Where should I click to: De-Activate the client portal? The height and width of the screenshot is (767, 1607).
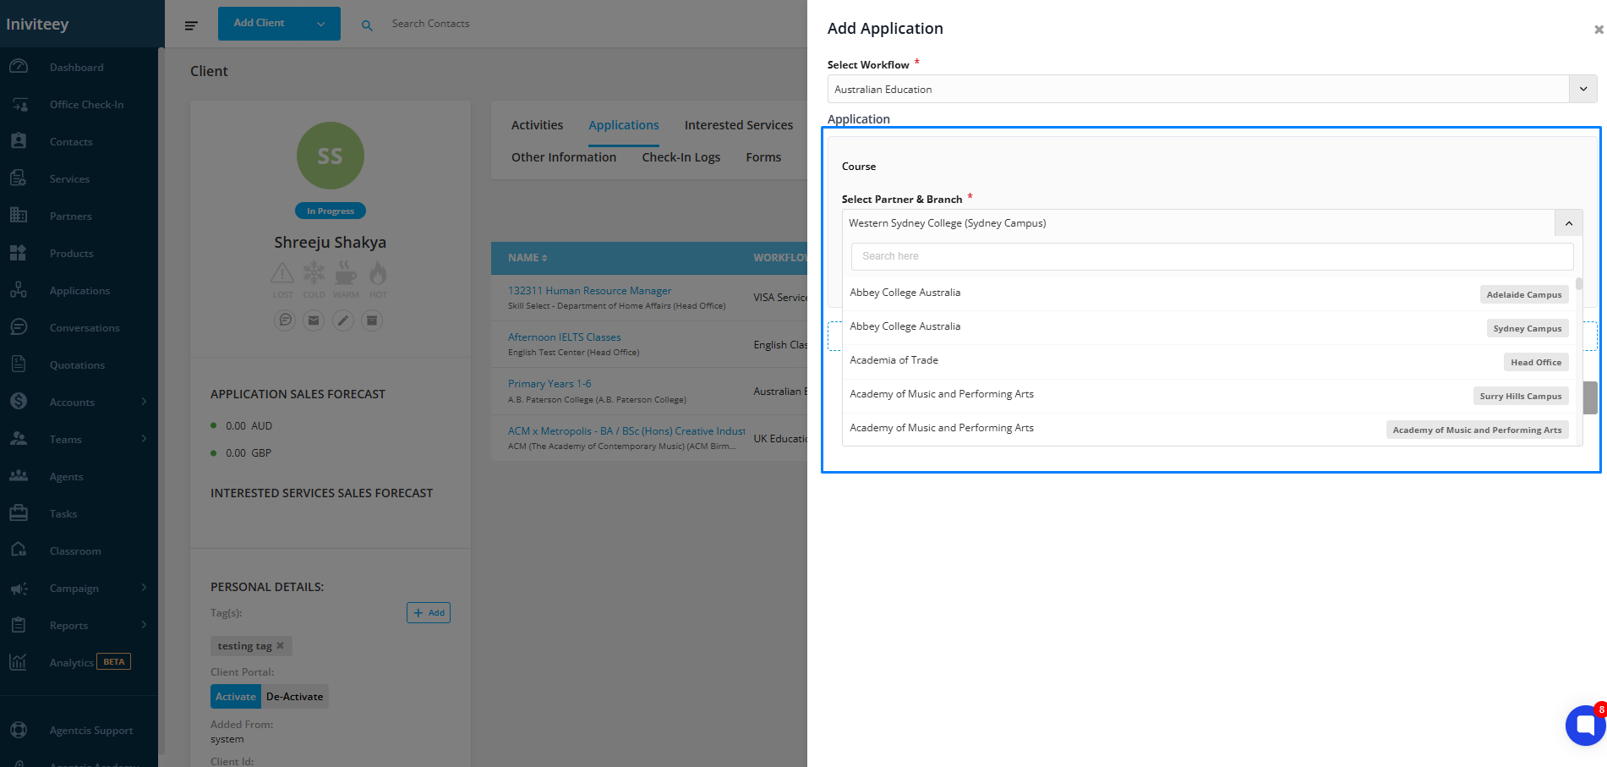[x=294, y=697]
